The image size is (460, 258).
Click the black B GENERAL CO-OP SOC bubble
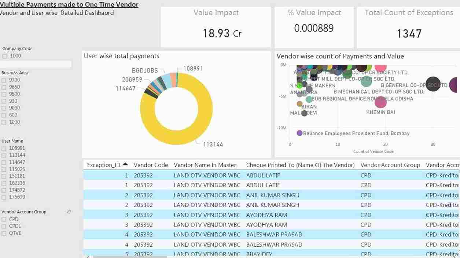[x=433, y=84]
